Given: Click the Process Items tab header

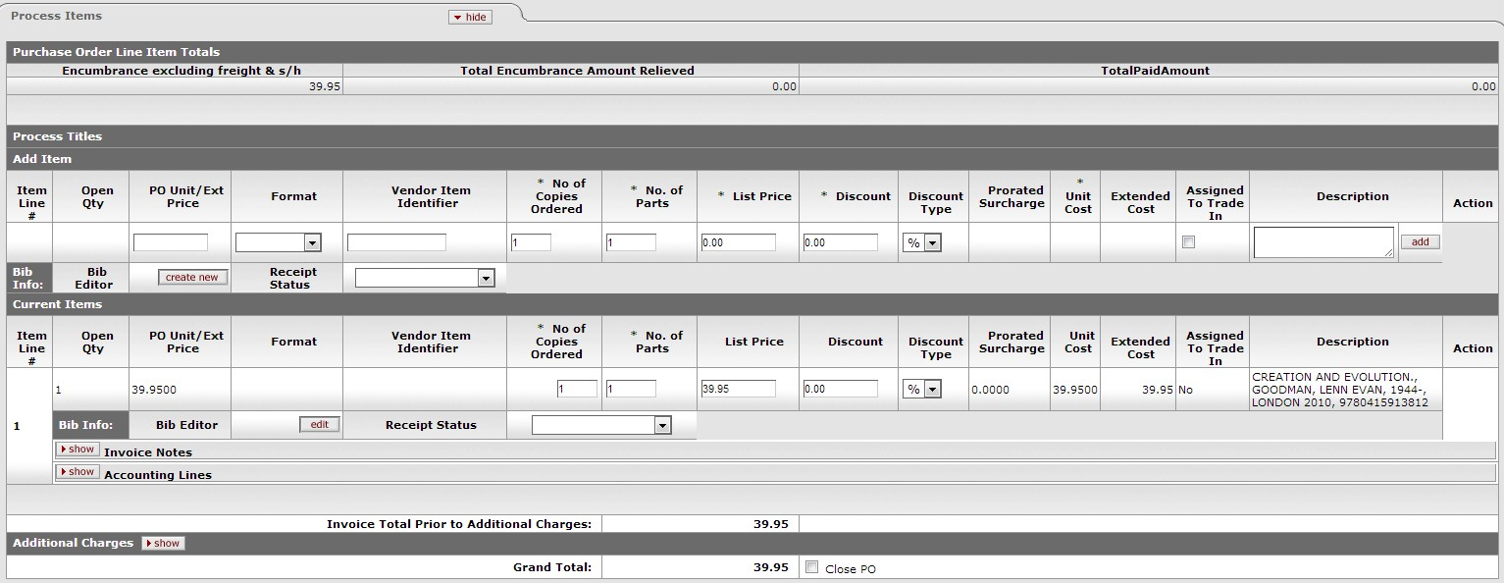Looking at the screenshot, I should point(57,16).
